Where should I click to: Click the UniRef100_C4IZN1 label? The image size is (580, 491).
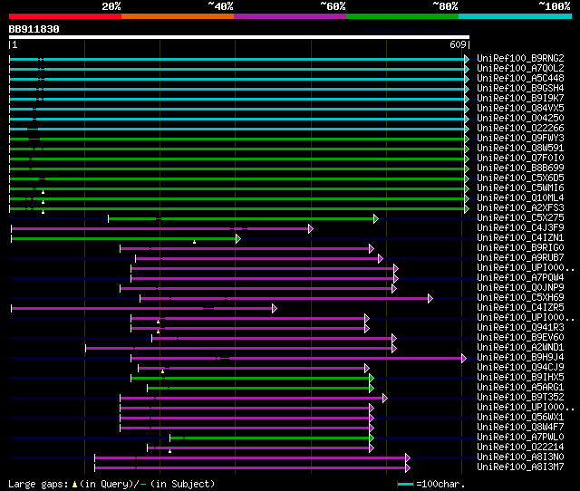pyautogui.click(x=520, y=238)
